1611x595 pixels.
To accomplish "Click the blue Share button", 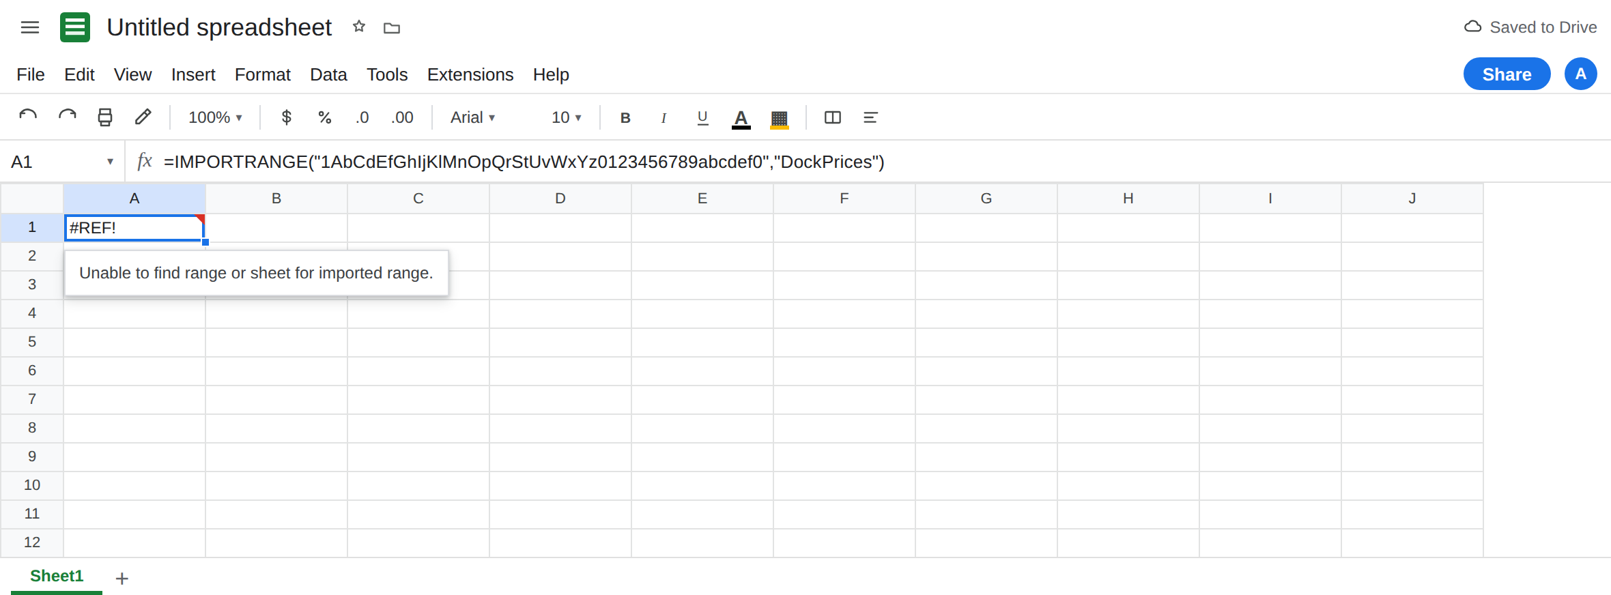I will [1507, 74].
